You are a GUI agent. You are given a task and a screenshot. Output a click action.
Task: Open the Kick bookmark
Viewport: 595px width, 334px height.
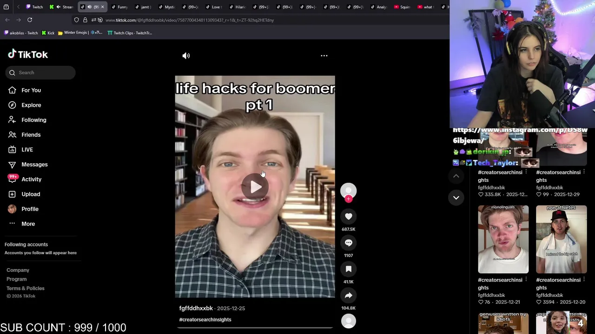[48, 33]
